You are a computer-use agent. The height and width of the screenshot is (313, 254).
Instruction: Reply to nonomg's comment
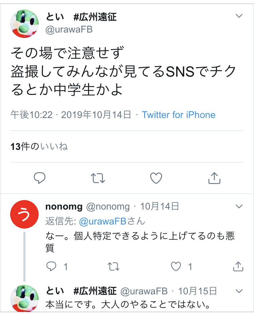(x=51, y=267)
